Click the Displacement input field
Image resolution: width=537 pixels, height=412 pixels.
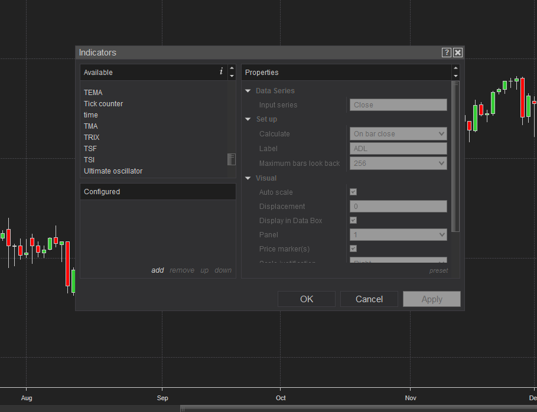coord(398,207)
